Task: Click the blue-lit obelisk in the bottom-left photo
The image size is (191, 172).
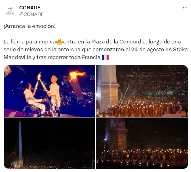Action: click(20, 144)
